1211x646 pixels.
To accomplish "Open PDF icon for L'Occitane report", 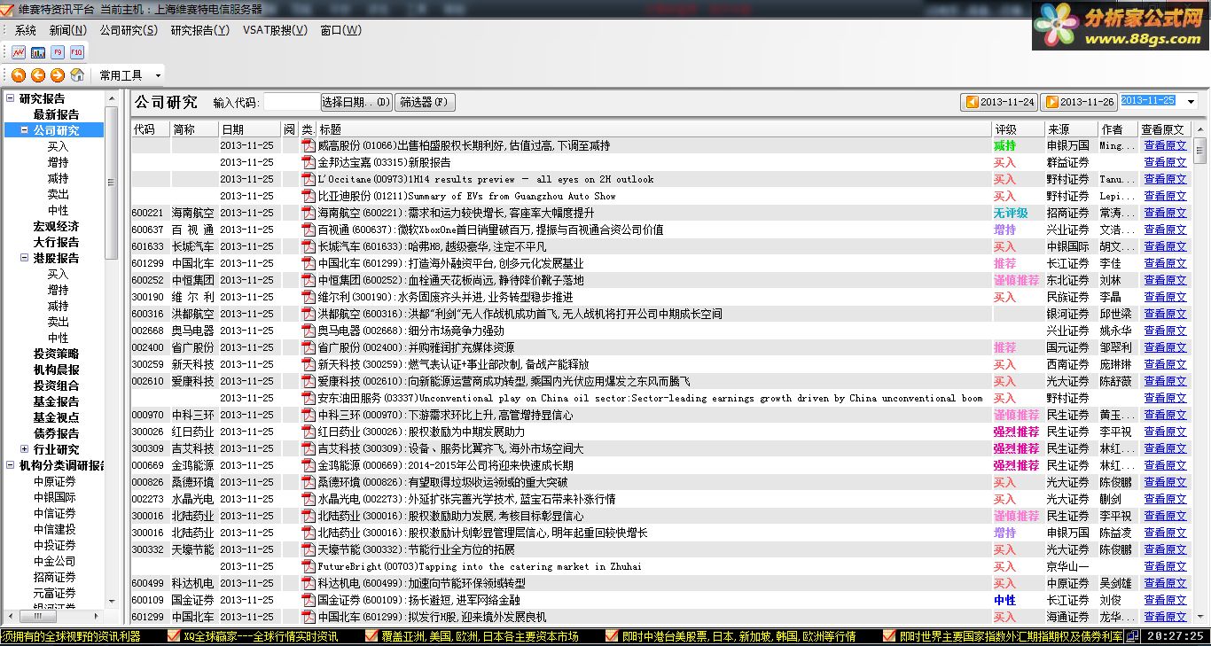I will click(x=309, y=179).
